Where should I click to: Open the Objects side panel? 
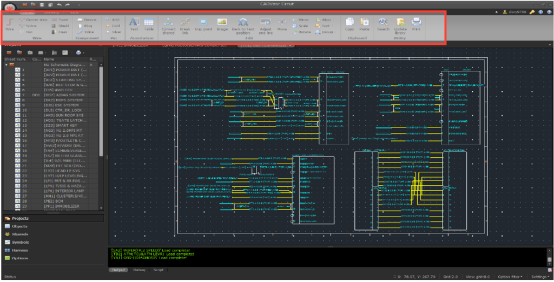tap(54, 226)
